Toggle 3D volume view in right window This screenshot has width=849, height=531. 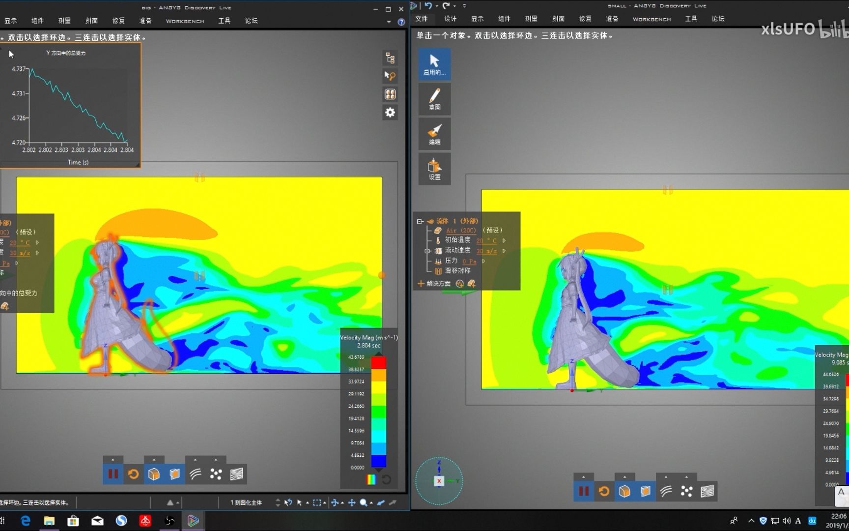[x=624, y=491]
